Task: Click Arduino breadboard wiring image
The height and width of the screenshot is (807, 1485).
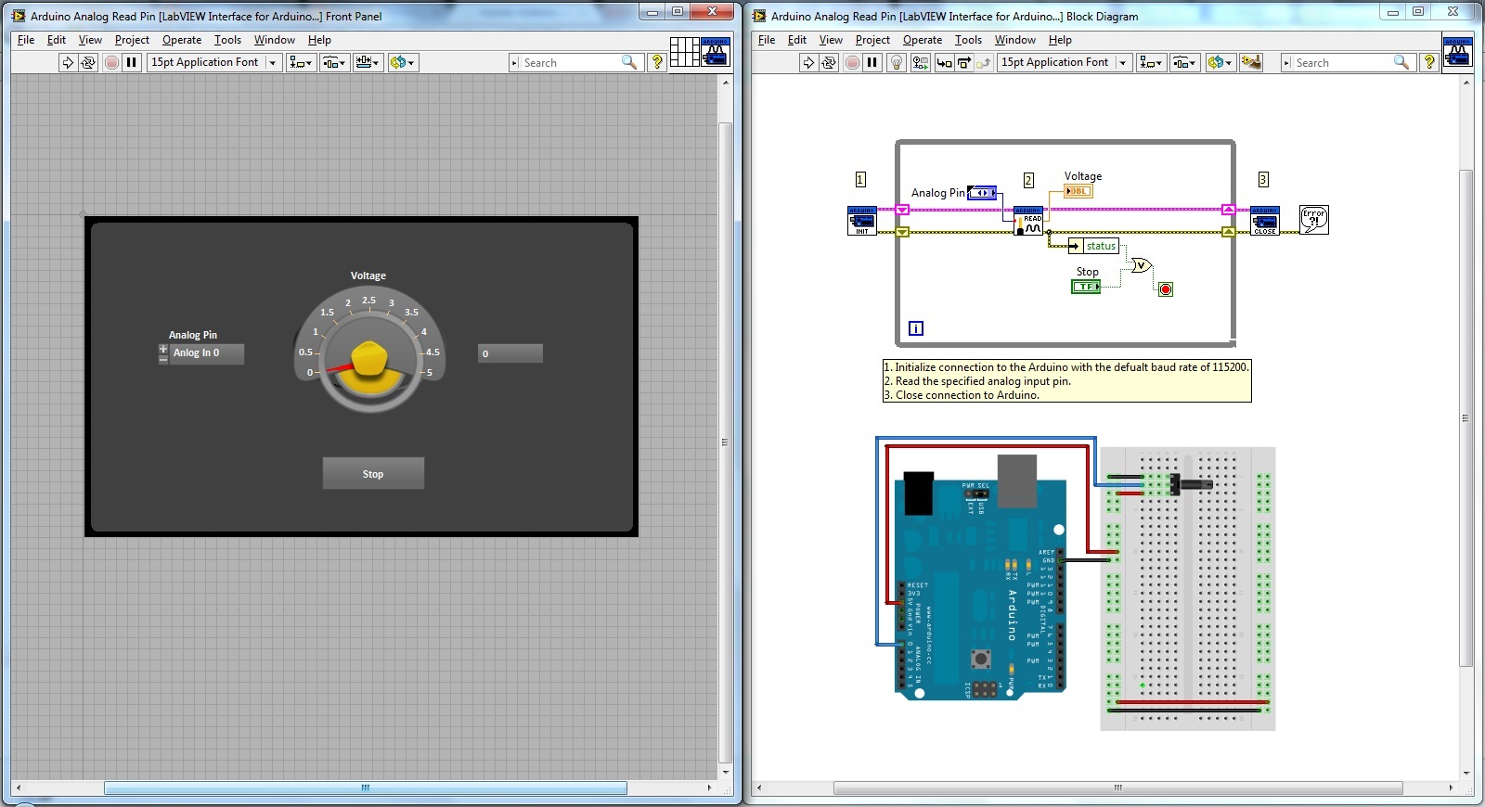Action: click(x=1076, y=582)
